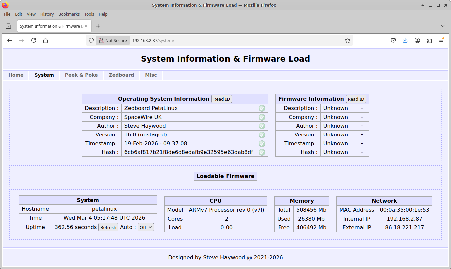Expand the list all tabs chevron
Viewport: 451px width, 269px height.
pyautogui.click(x=443, y=26)
